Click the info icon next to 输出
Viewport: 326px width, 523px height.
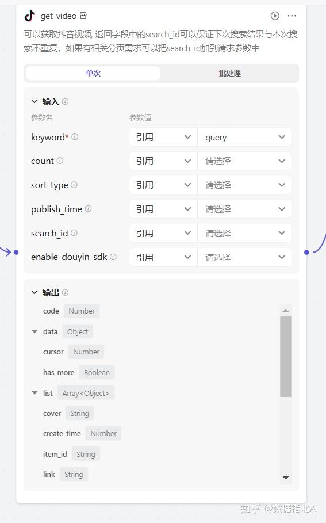pyautogui.click(x=66, y=292)
